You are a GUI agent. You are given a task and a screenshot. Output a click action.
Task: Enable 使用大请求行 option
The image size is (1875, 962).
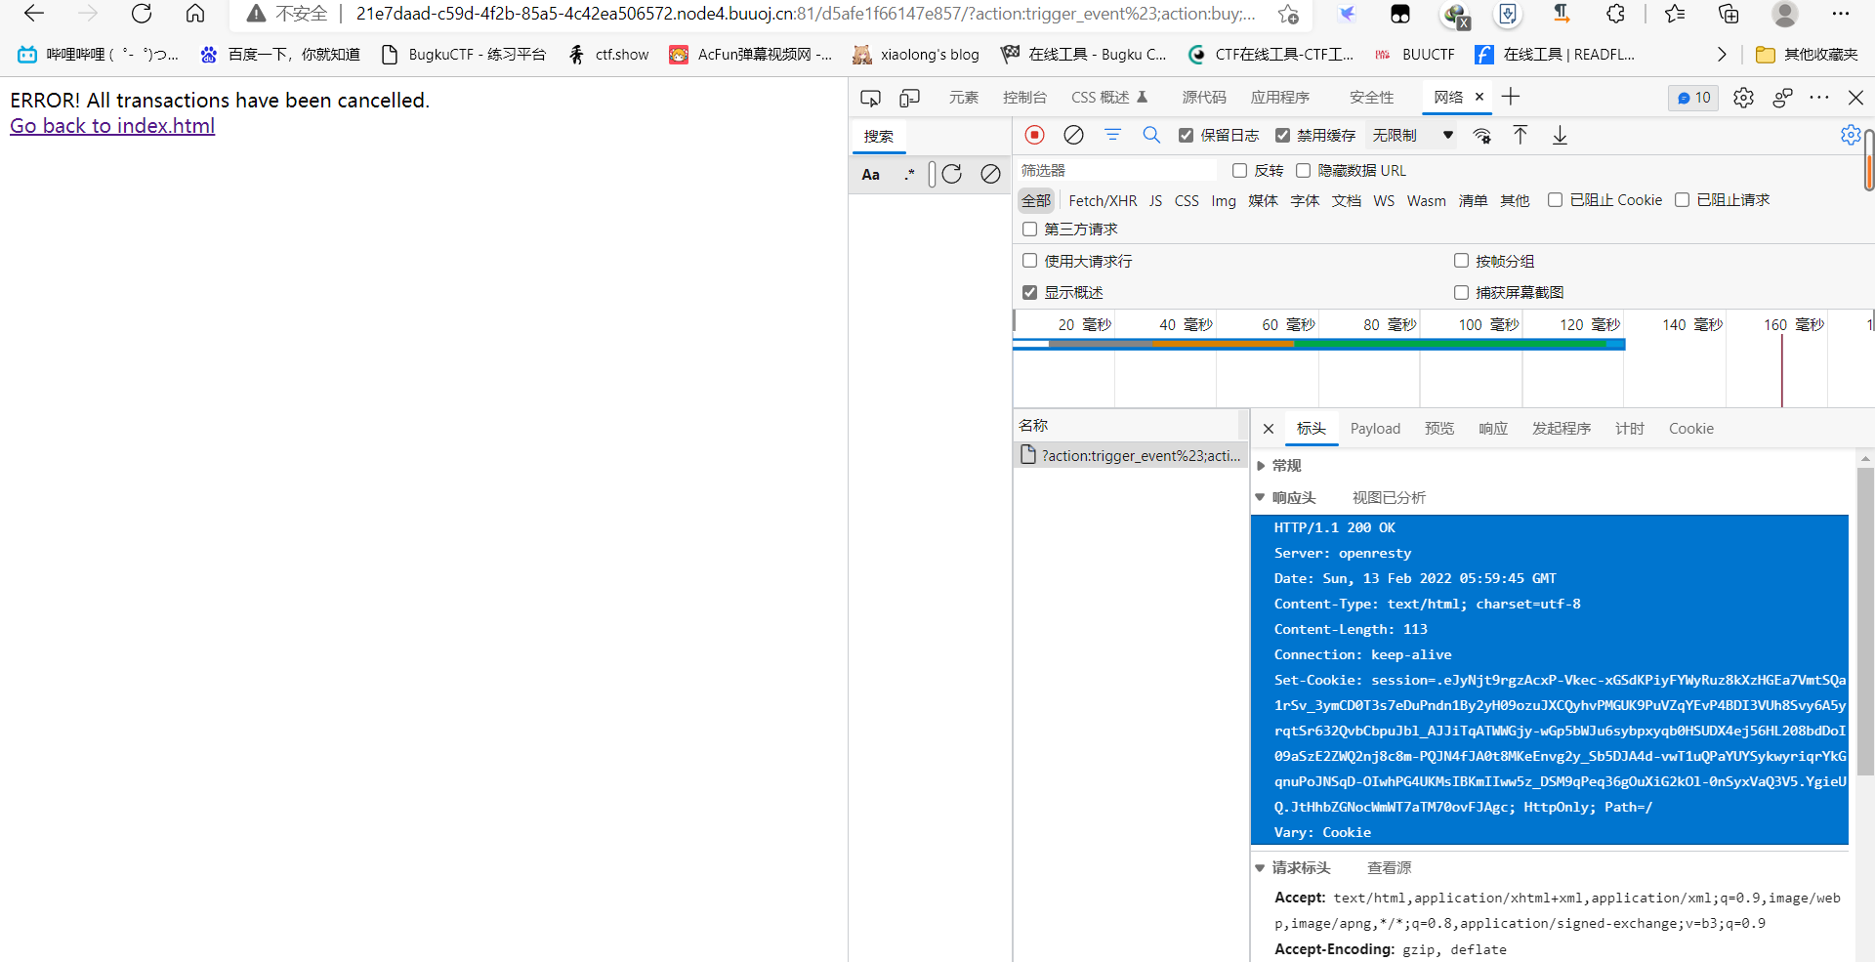point(1029,261)
